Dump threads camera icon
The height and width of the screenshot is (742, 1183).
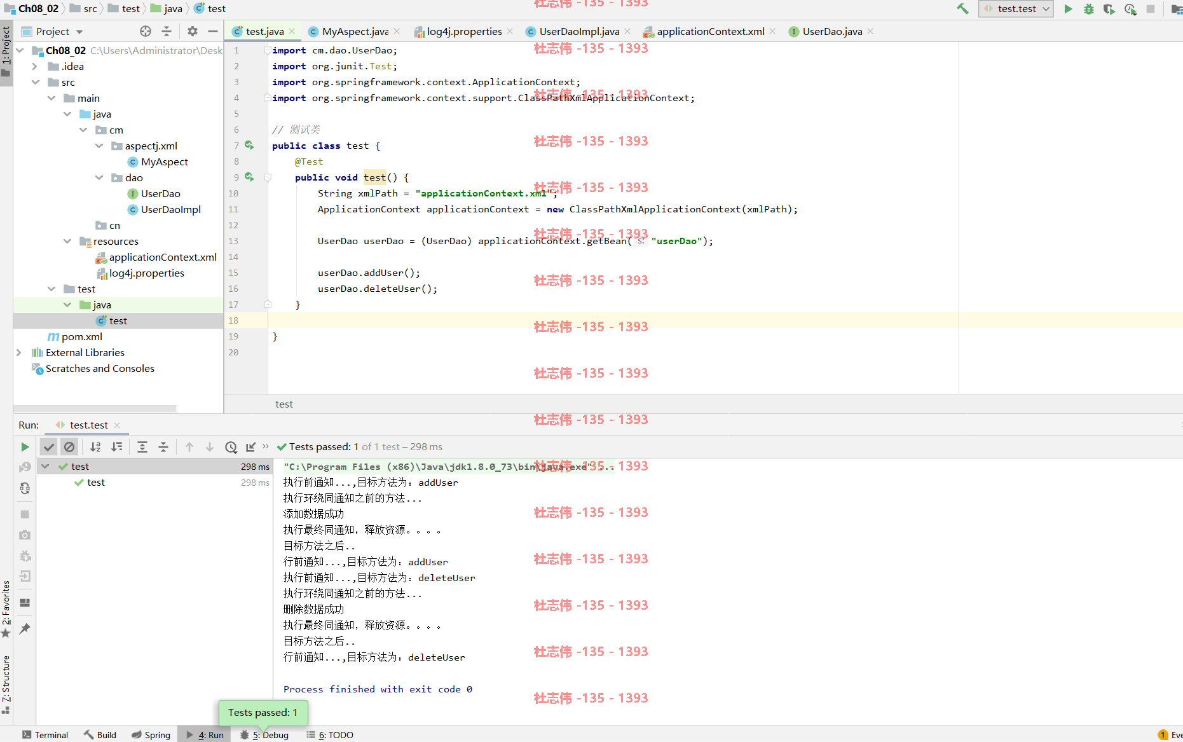point(25,535)
